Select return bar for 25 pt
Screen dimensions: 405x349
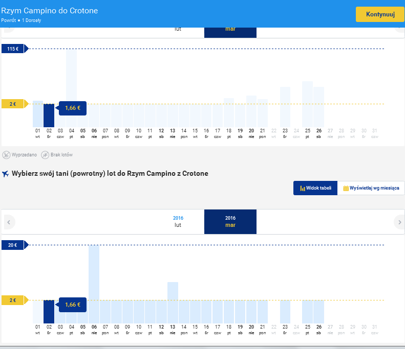[308, 312]
